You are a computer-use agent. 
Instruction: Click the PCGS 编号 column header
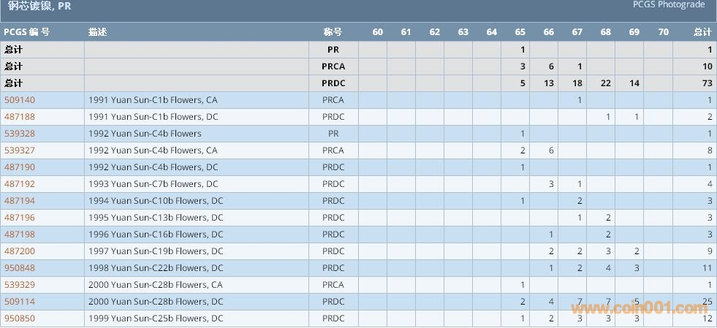click(x=26, y=32)
